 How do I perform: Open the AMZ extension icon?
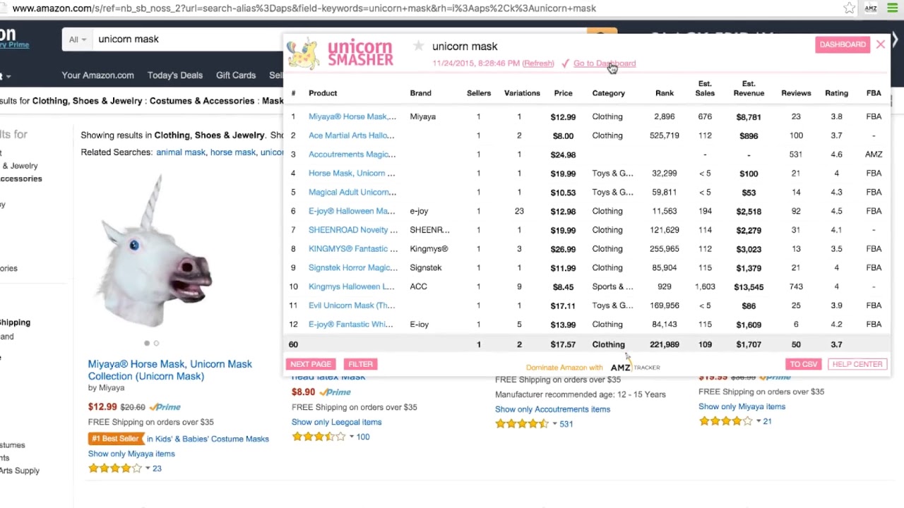click(871, 8)
